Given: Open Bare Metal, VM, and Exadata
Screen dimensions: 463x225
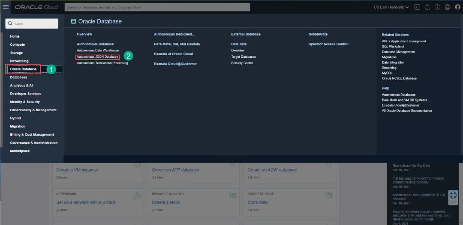Looking at the screenshot, I should [x=177, y=44].
